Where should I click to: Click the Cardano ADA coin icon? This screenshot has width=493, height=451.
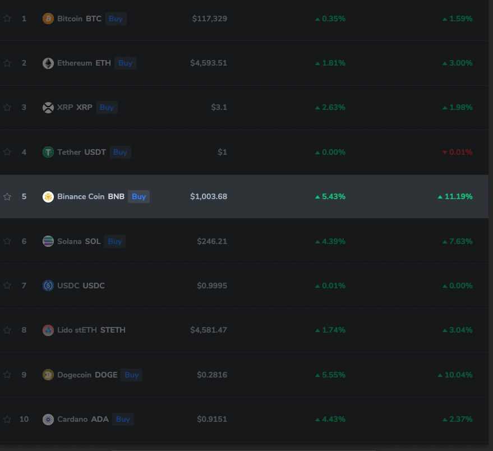(48, 419)
